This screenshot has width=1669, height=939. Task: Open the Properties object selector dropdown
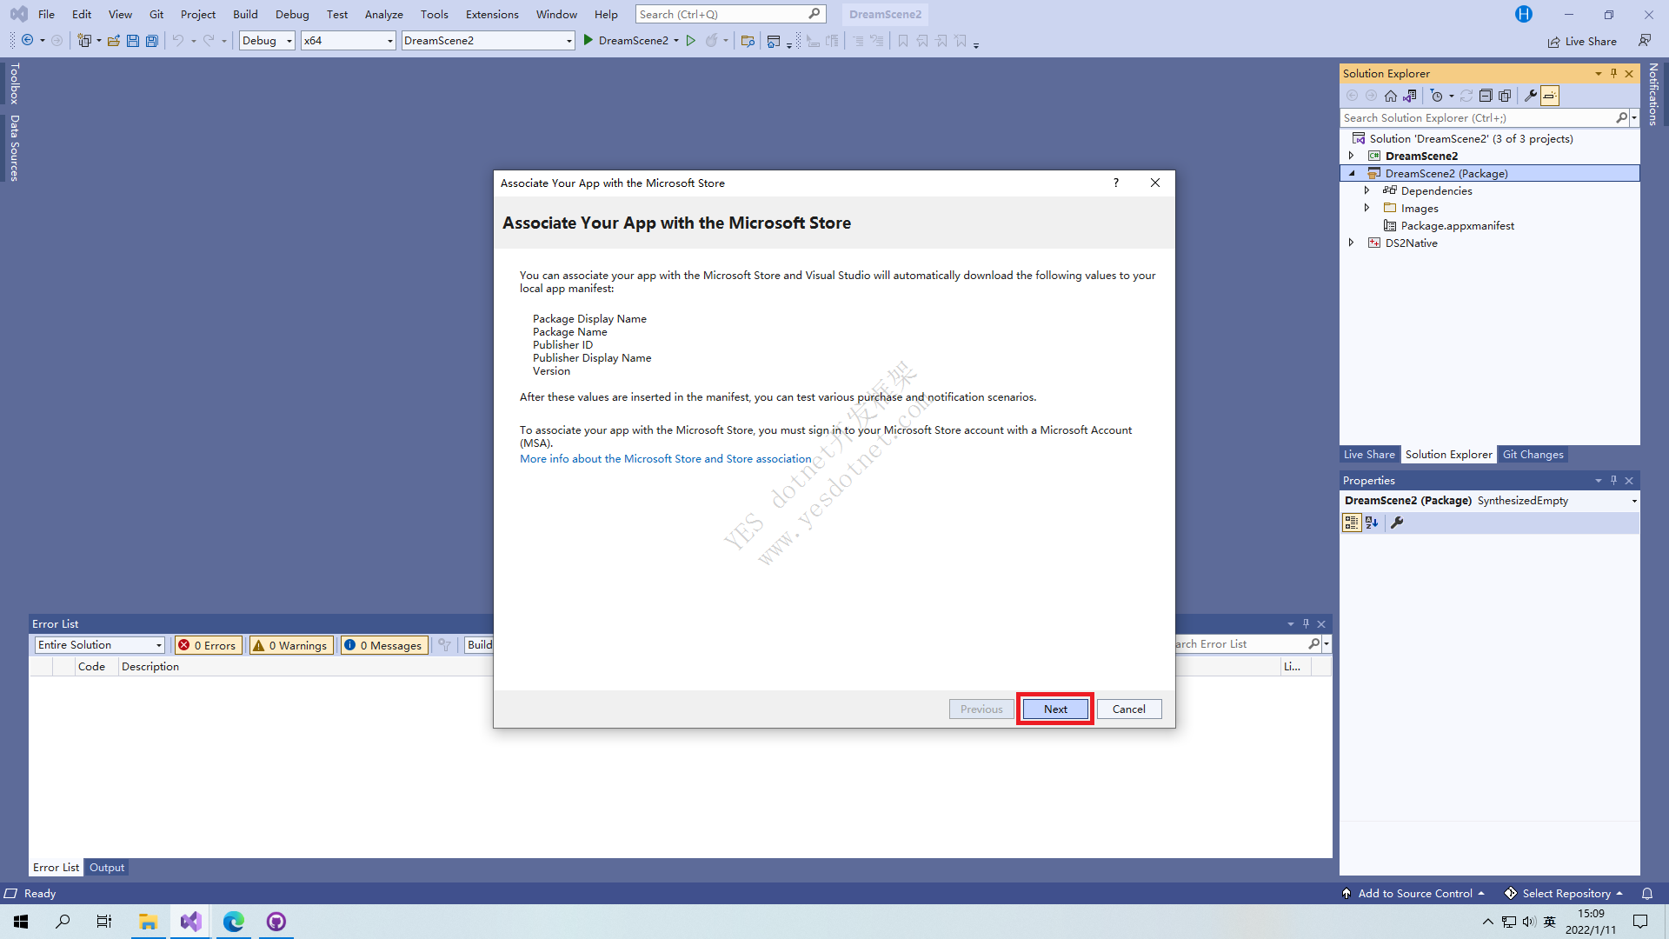coord(1633,501)
